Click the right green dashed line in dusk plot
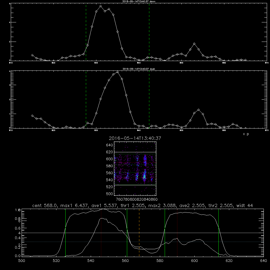 (149, 99)
